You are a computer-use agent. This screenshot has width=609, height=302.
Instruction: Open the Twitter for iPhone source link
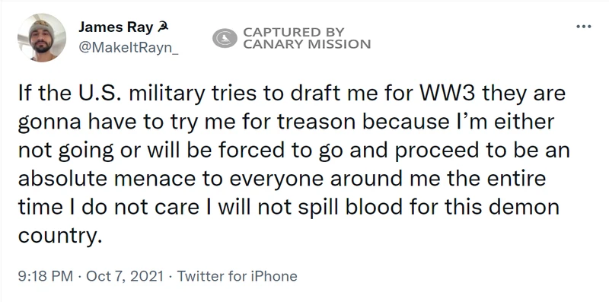(x=237, y=276)
